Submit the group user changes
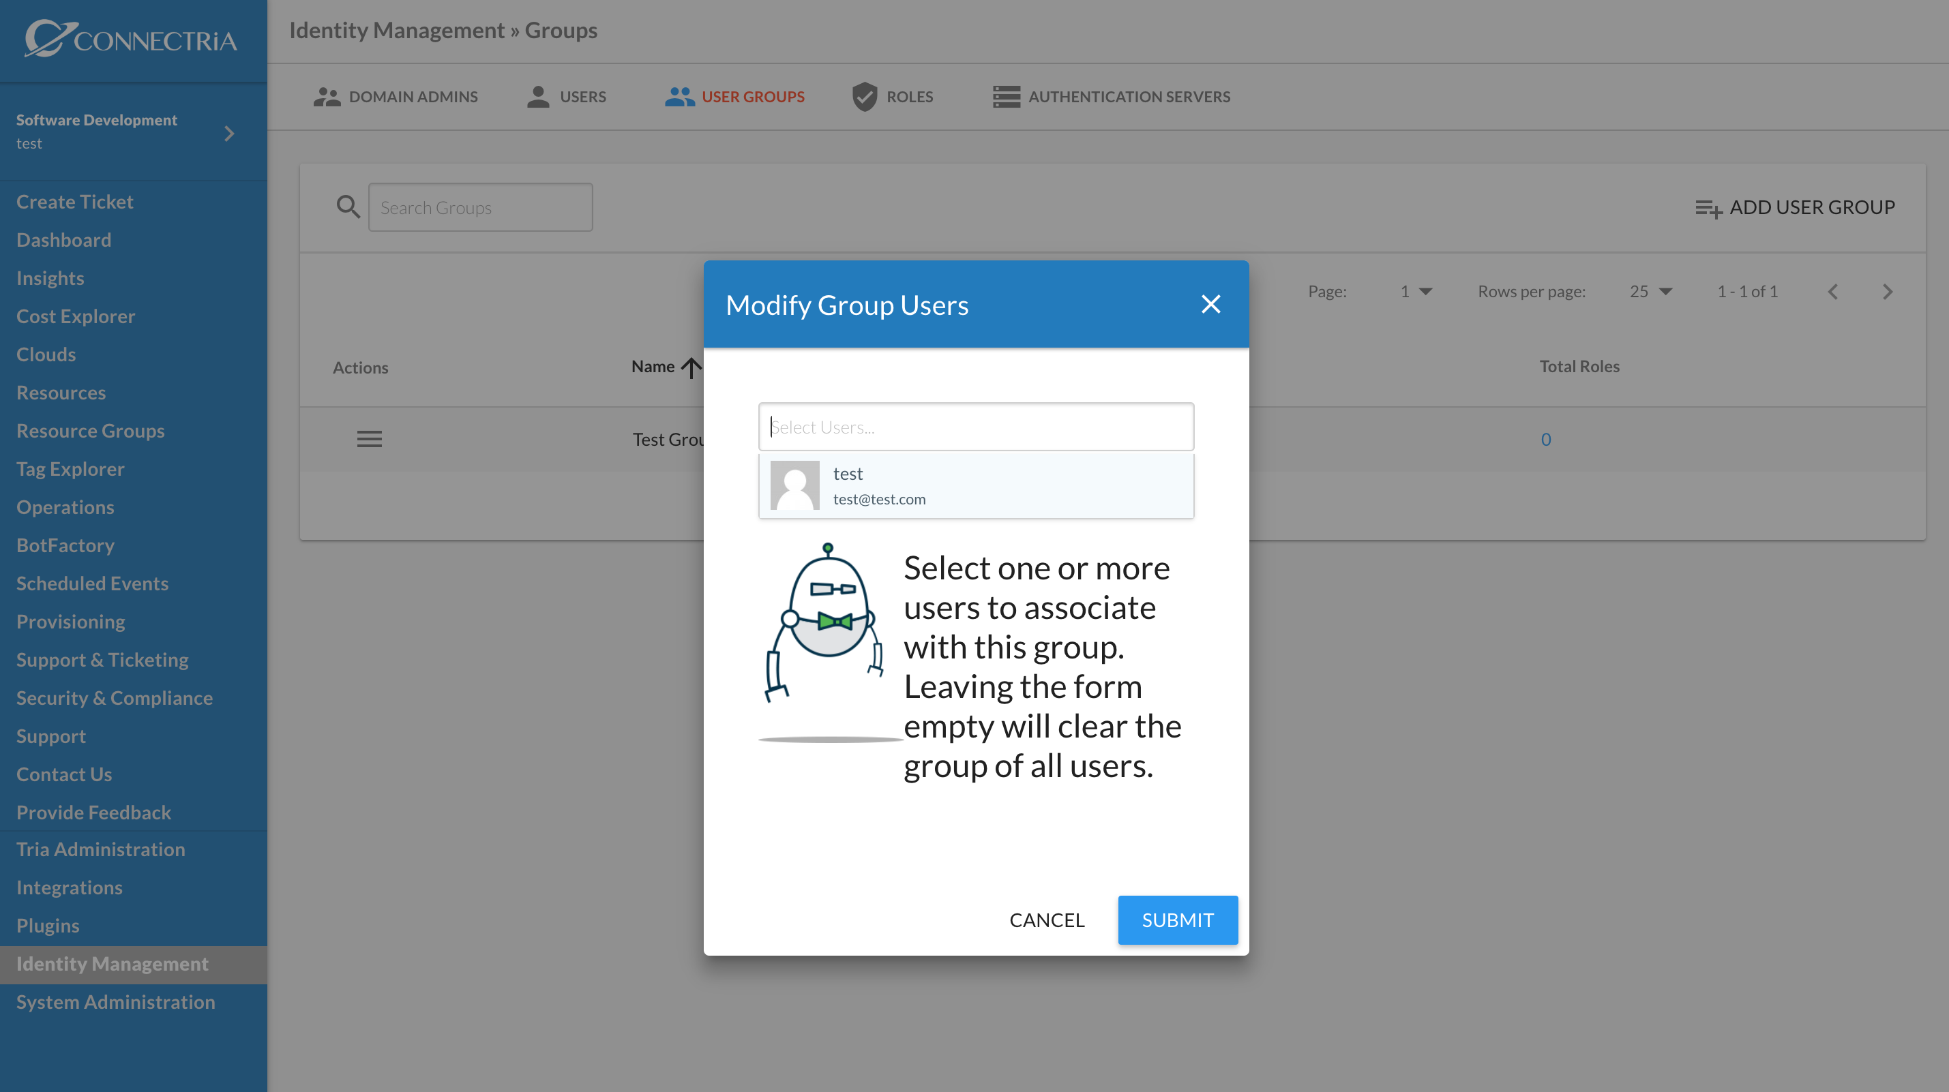1949x1092 pixels. pos(1177,920)
